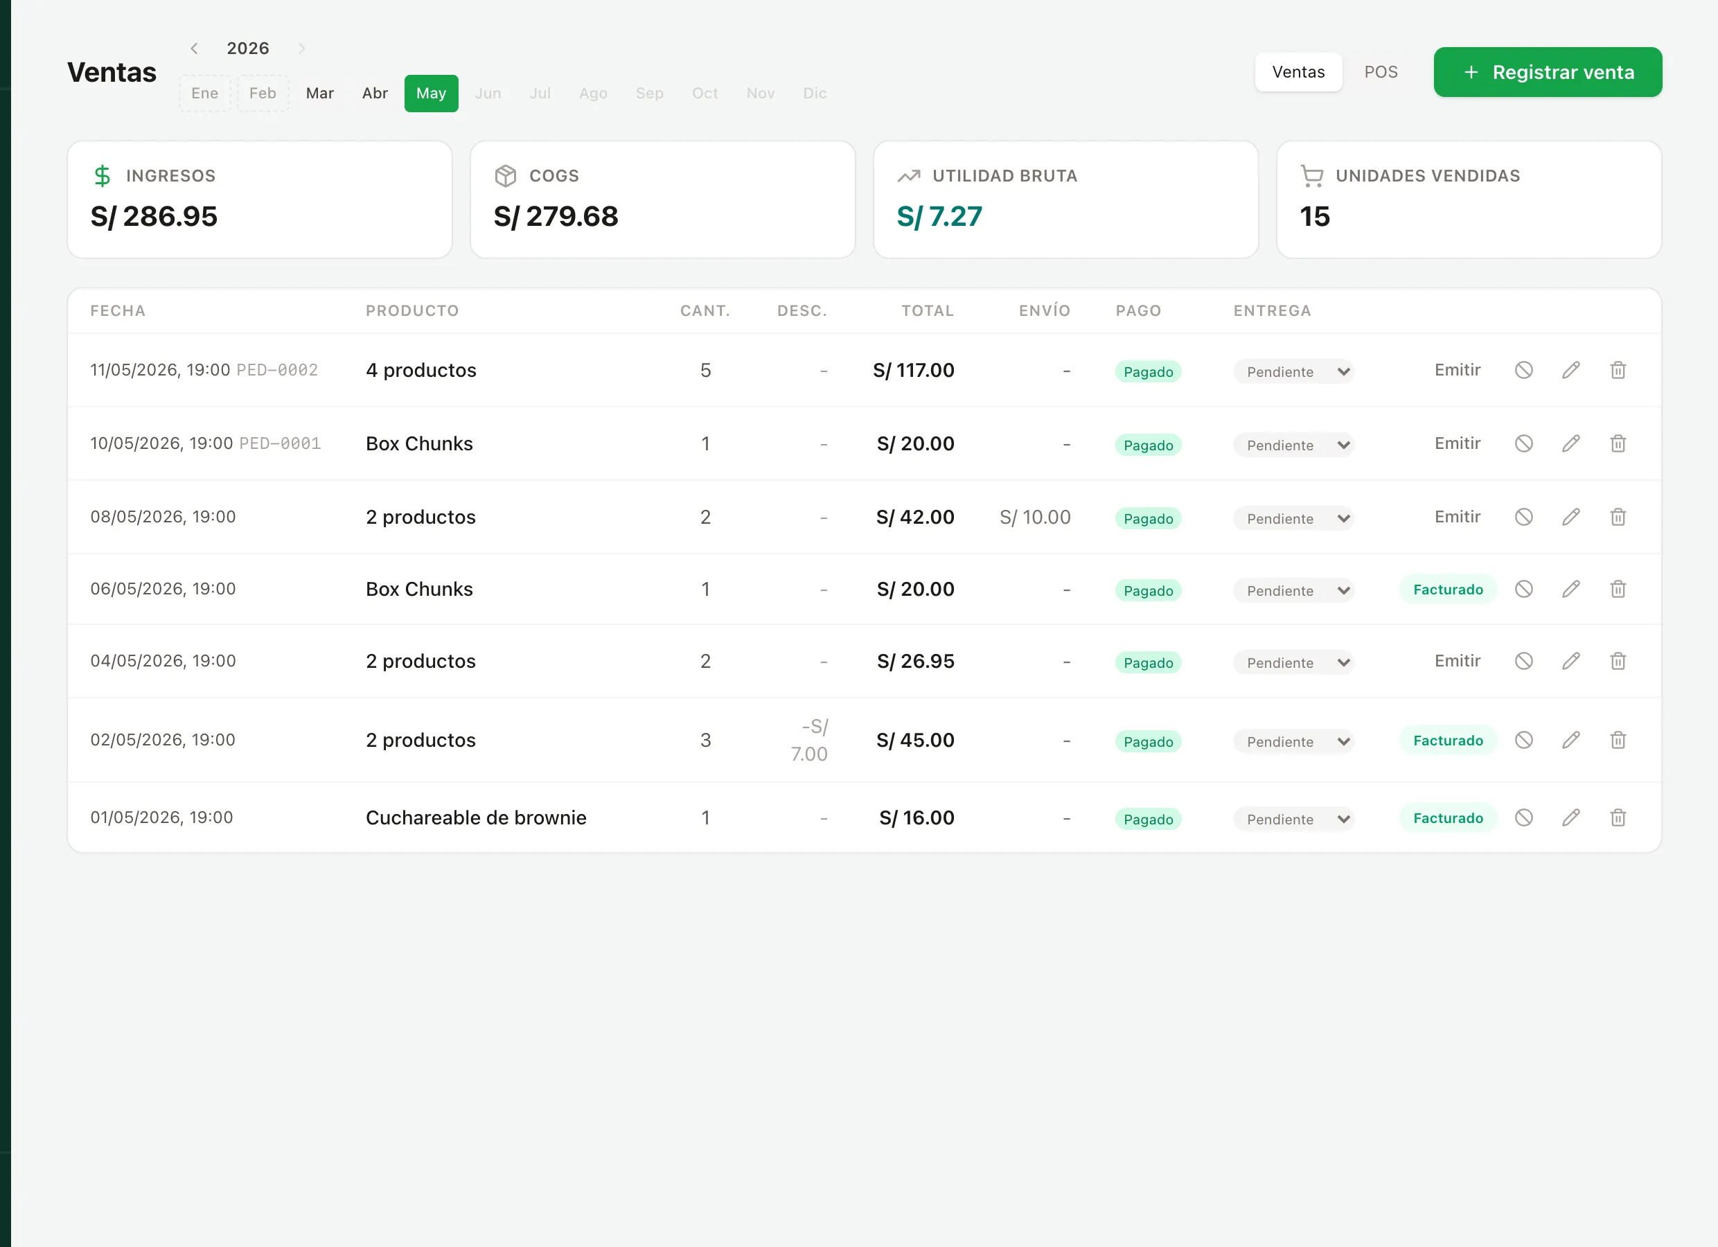
Task: Open delivery status dropdown for PED-0001
Action: 1294,445
